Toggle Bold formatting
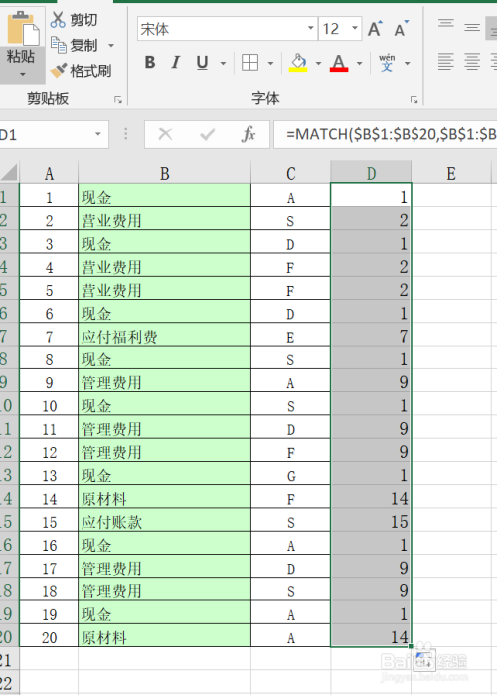Image resolution: width=497 pixels, height=695 pixels. click(x=150, y=63)
